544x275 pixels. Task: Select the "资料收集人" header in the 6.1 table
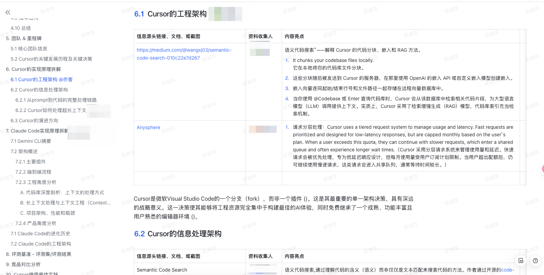point(261,36)
